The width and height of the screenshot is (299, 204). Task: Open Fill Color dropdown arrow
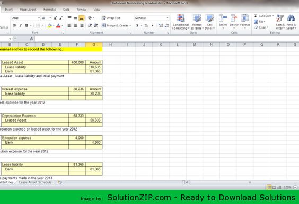click(54, 25)
